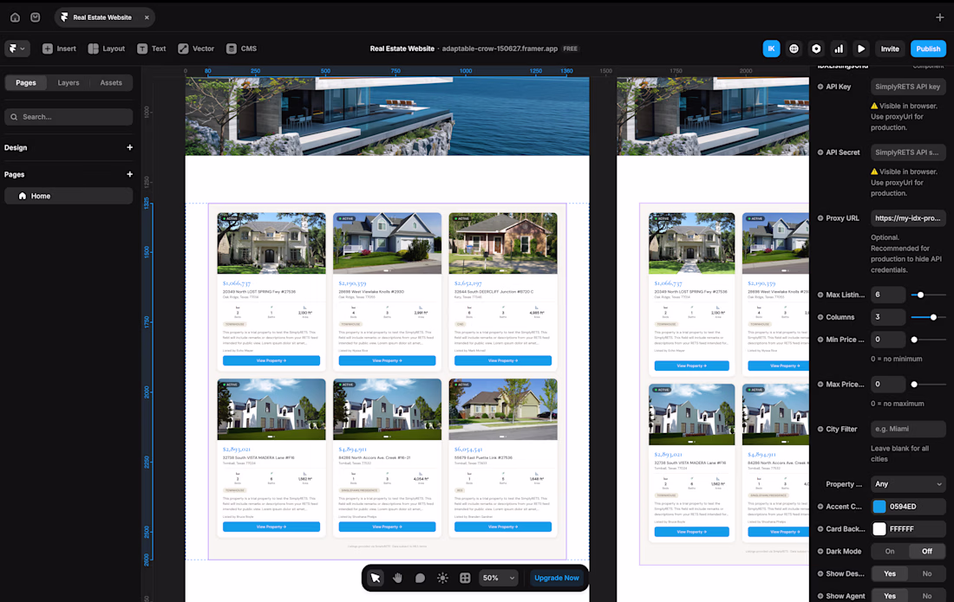Close the Real Estate Website tab
The width and height of the screenshot is (954, 602).
click(x=147, y=17)
